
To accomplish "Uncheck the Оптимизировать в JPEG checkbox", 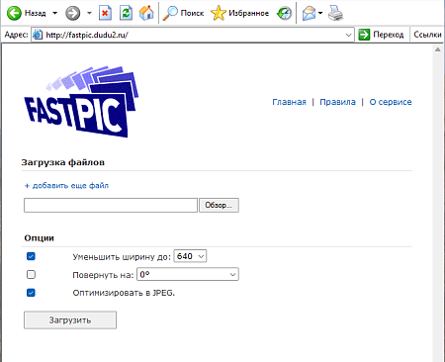I will [x=31, y=293].
